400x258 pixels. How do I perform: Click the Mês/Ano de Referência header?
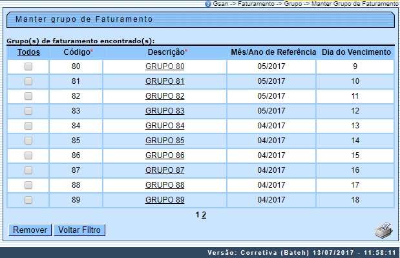(273, 52)
